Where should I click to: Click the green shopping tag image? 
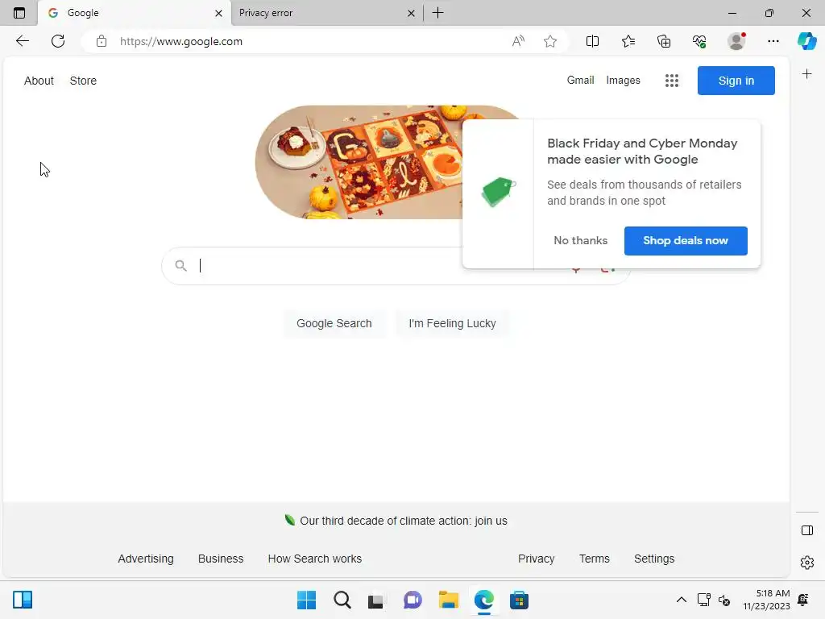[x=498, y=192]
